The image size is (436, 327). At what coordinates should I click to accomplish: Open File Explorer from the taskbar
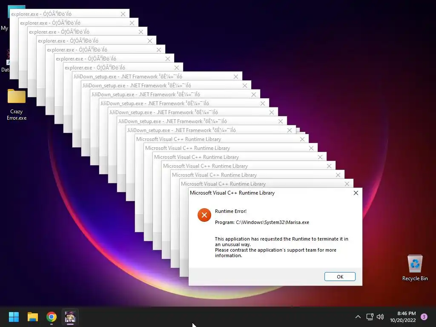tap(32, 317)
